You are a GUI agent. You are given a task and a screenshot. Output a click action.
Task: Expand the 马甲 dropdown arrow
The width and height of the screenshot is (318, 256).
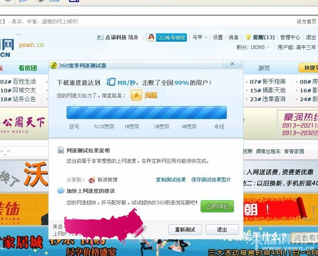pyautogui.click(x=206, y=37)
